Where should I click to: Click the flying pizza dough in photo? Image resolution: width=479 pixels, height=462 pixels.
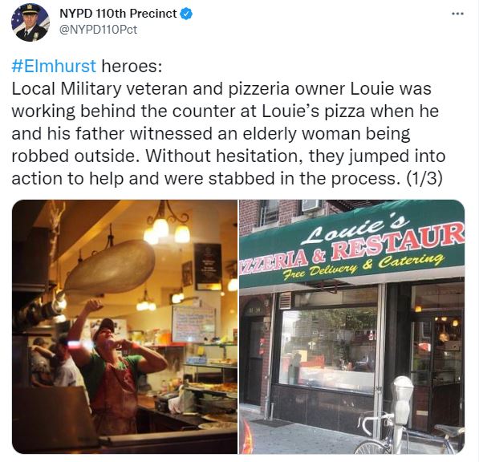point(110,268)
